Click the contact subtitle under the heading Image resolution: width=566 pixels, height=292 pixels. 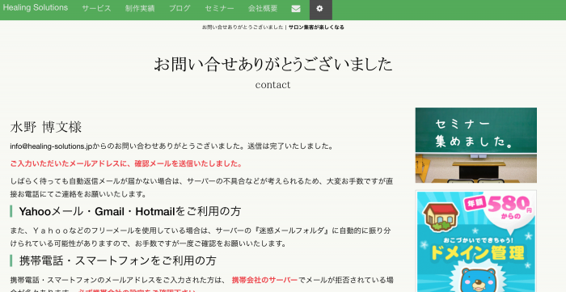point(273,85)
